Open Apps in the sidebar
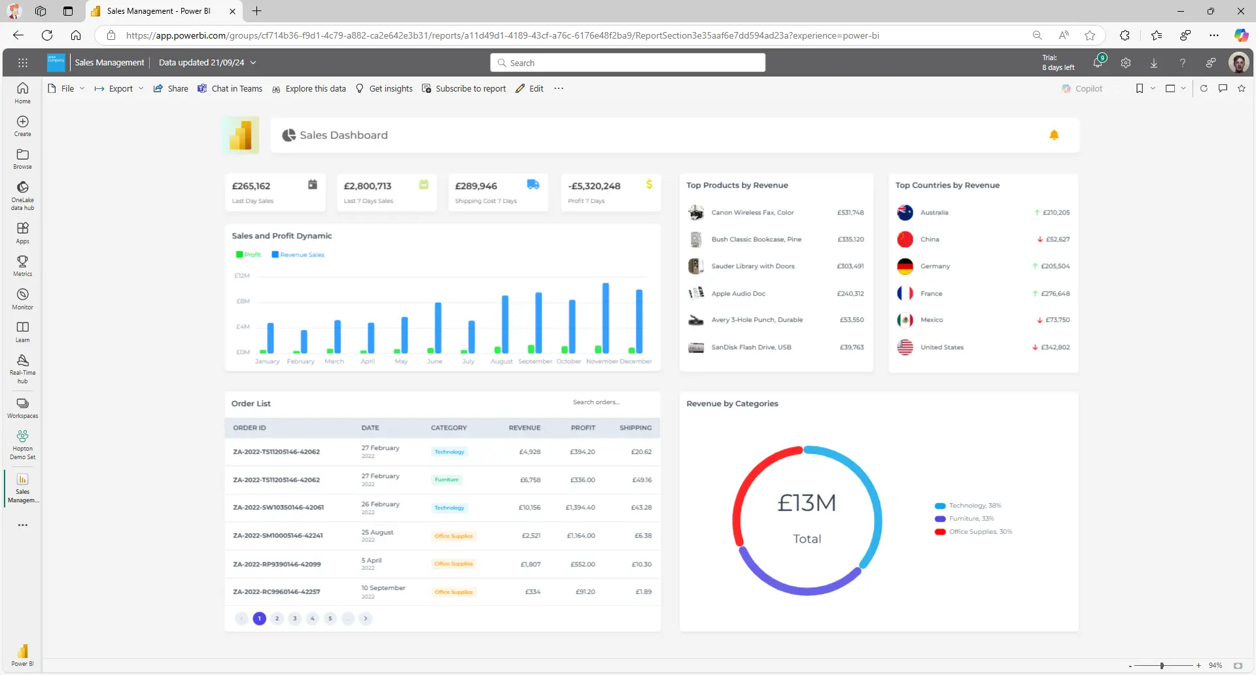 point(22,233)
